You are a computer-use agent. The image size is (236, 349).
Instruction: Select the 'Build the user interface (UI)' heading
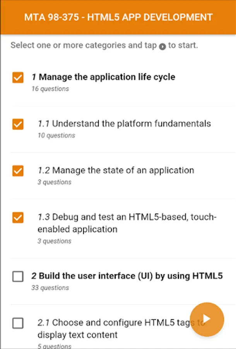(127, 276)
